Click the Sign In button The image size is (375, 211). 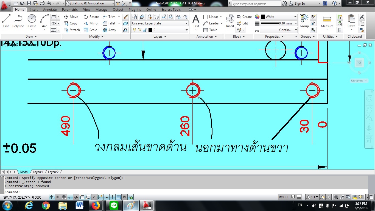coord(297,3)
